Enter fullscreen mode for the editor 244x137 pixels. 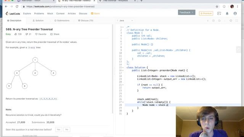point(236,21)
